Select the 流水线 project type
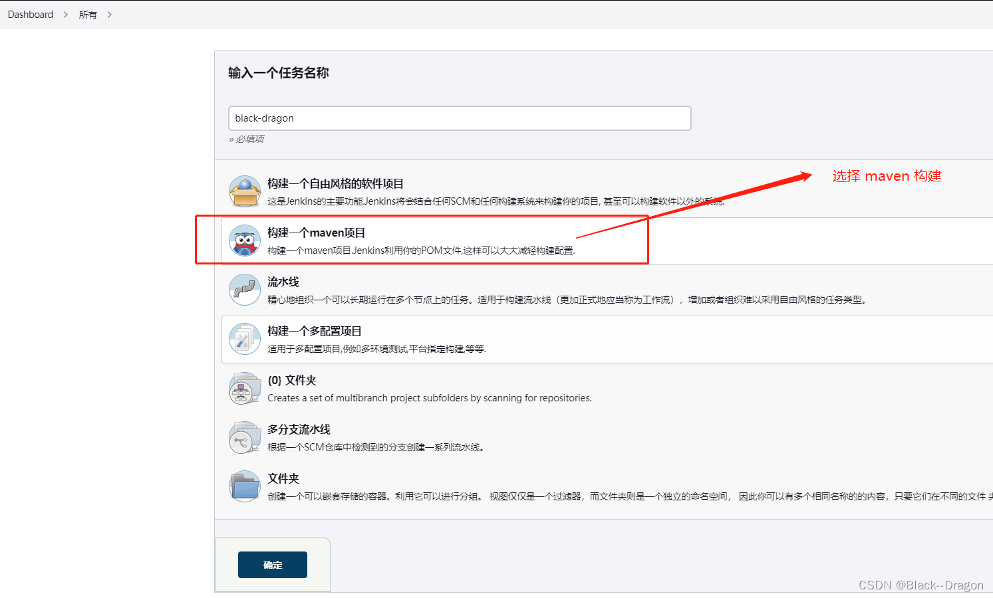This screenshot has width=993, height=598. point(283,281)
